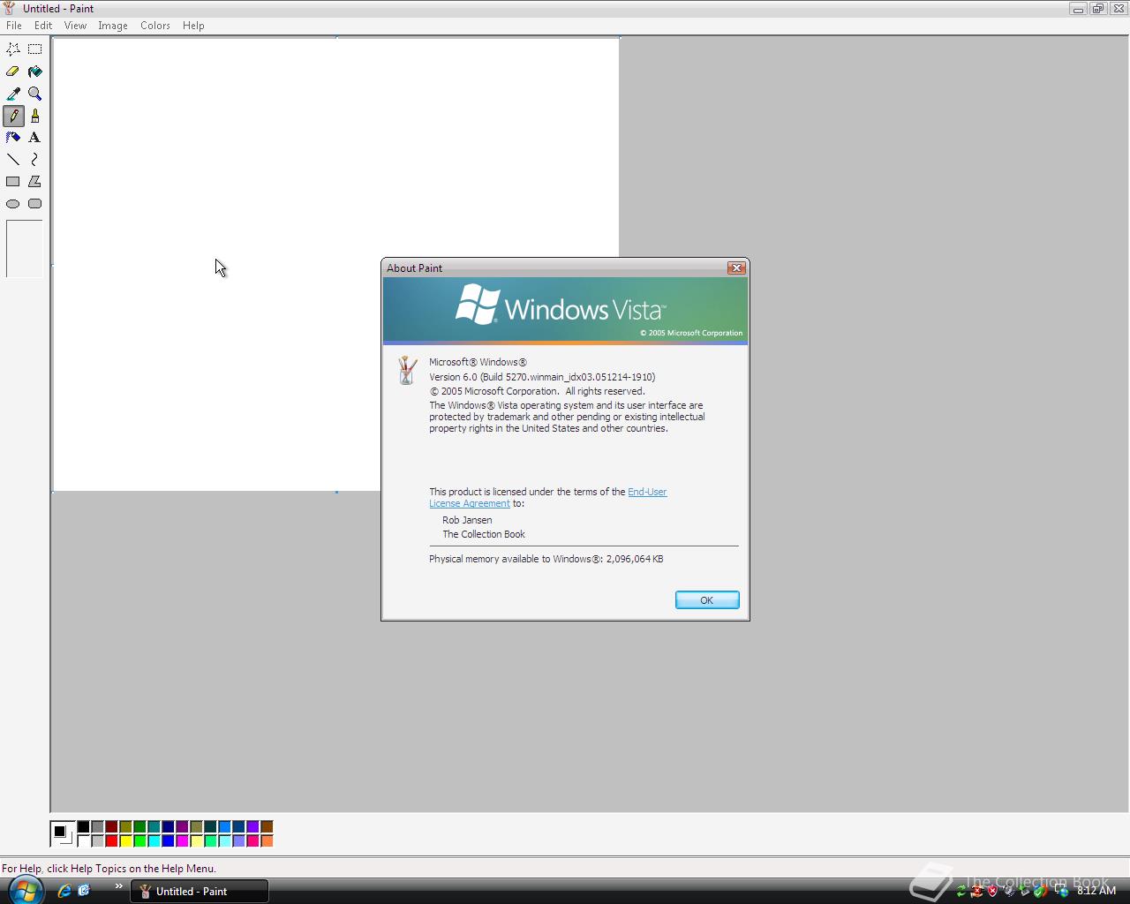1130x904 pixels.
Task: Switch to the Brush tool
Action: [34, 116]
